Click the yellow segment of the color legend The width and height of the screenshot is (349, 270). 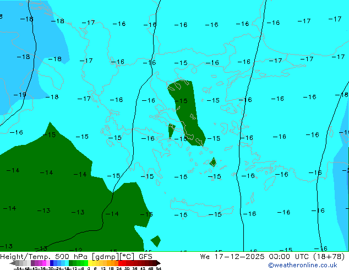[x=90, y=263]
